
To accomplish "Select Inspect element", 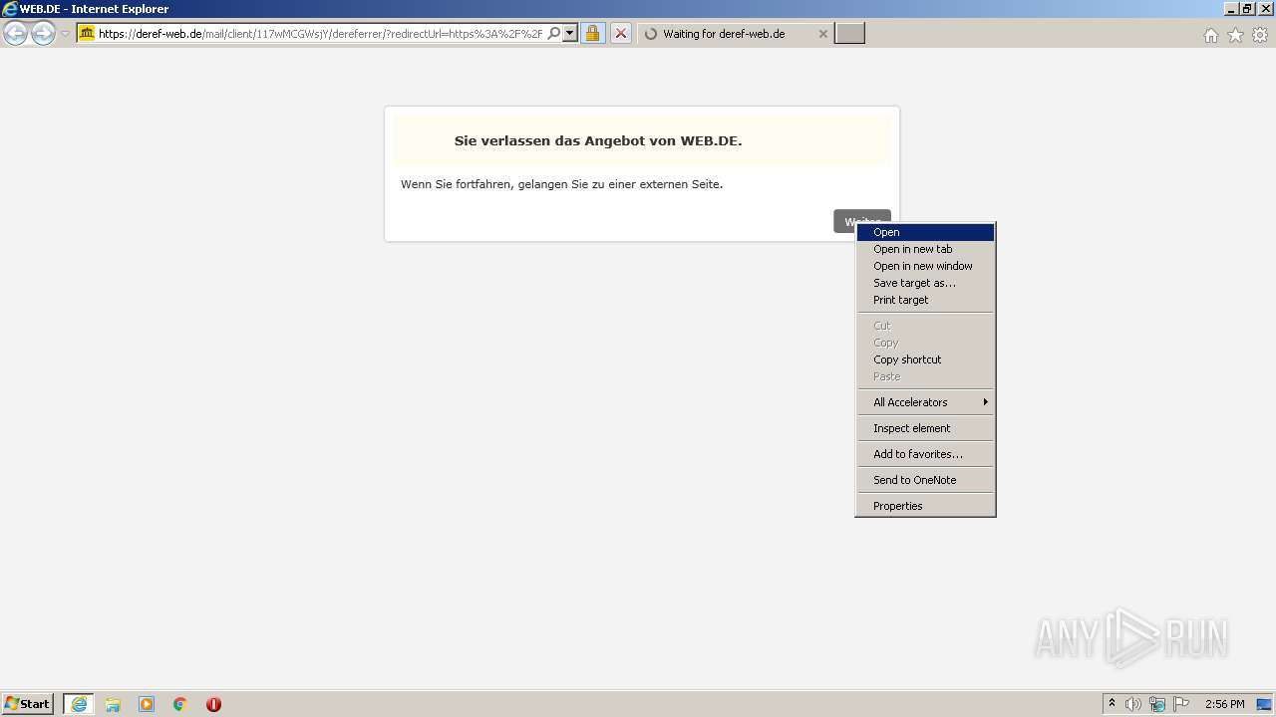I will click(925, 428).
